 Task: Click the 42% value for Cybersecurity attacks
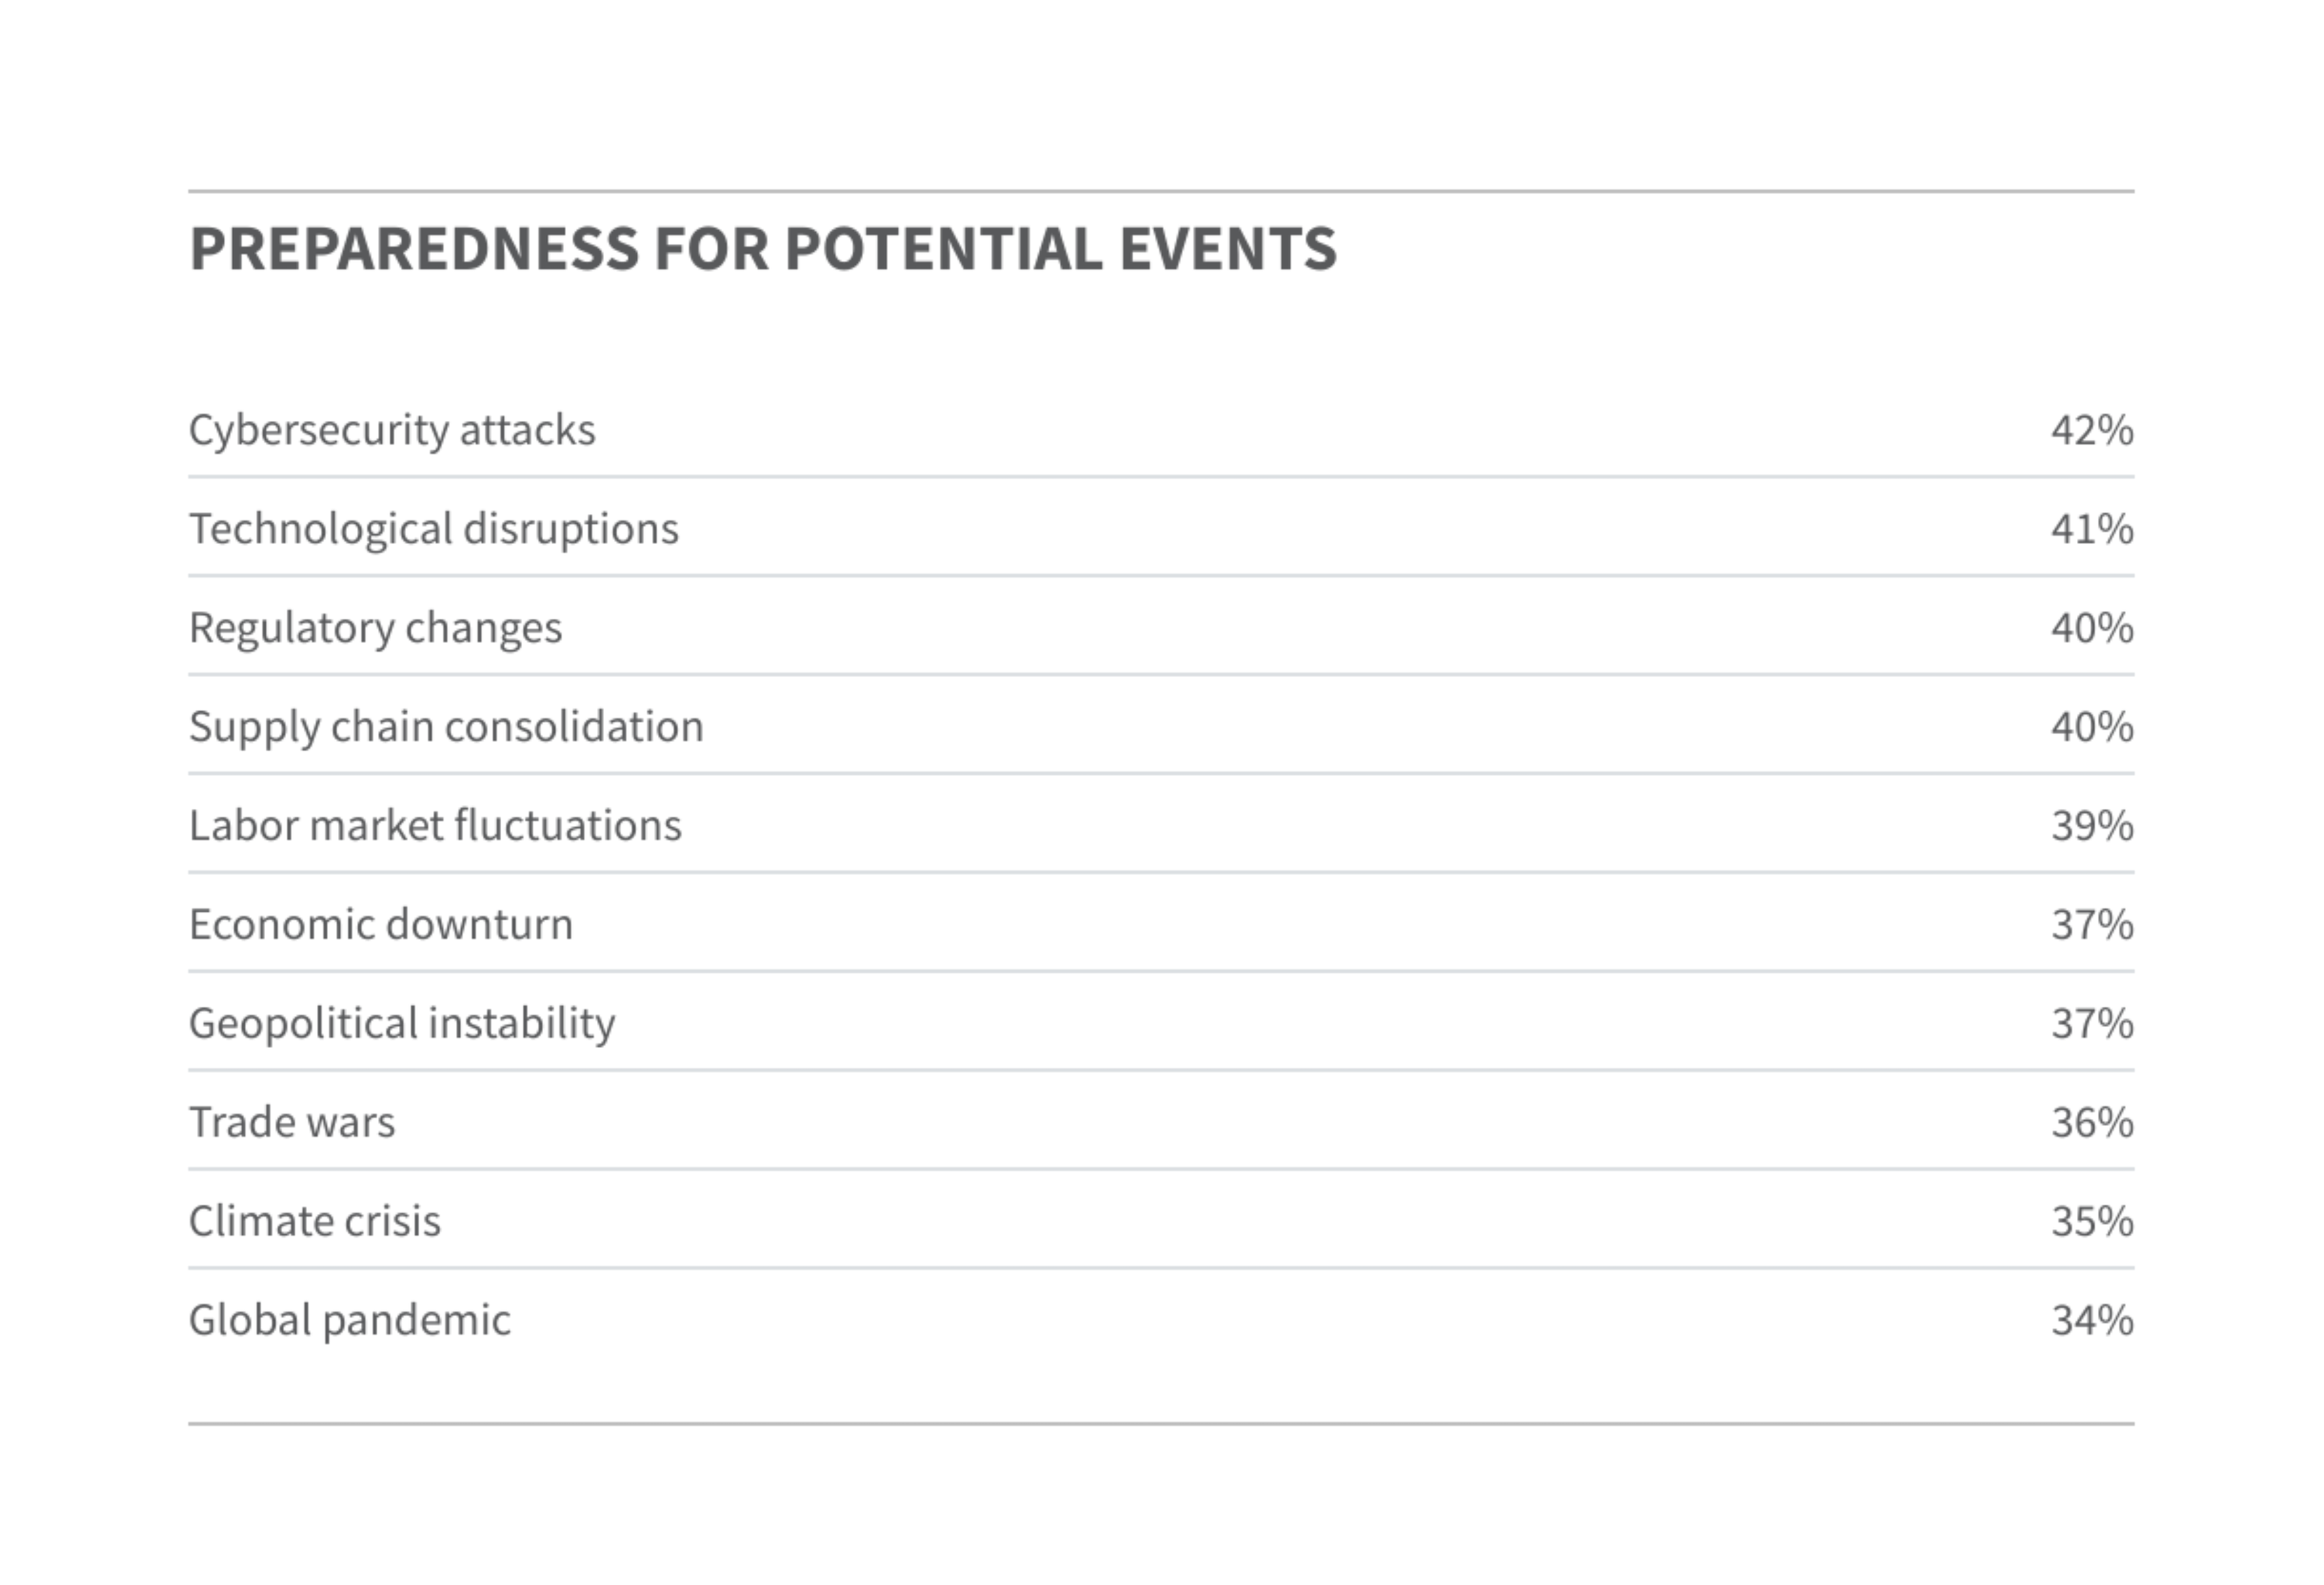tap(2092, 430)
